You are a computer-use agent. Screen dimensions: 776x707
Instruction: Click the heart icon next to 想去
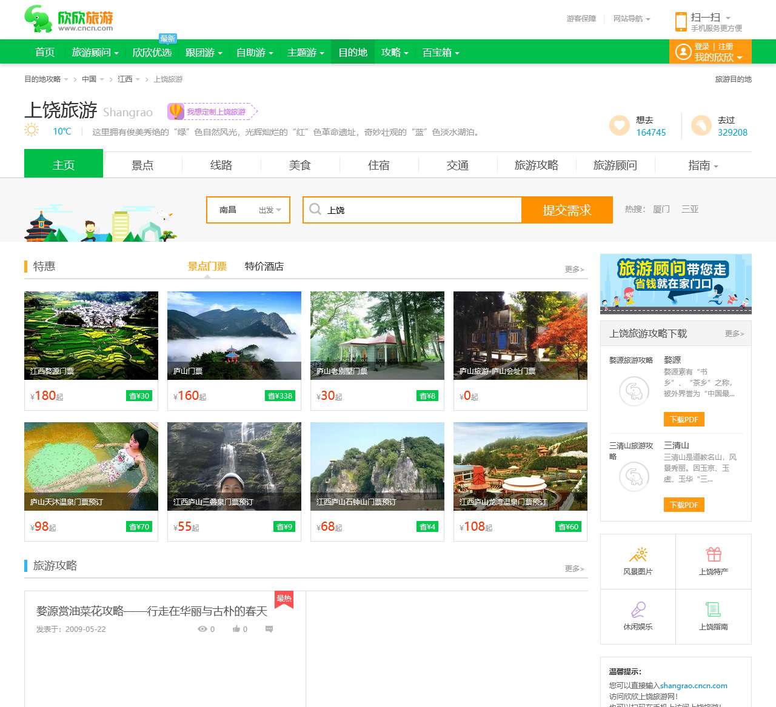click(618, 125)
